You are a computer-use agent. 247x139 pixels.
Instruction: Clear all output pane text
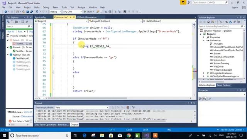(128, 107)
